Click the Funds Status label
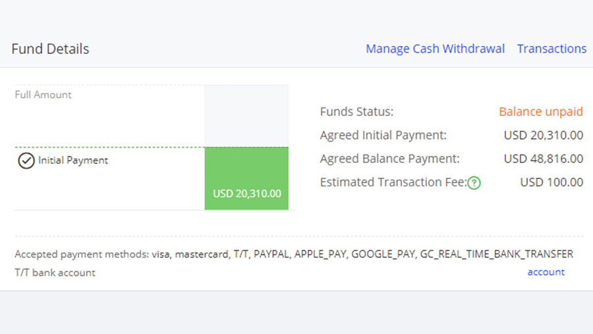 pyautogui.click(x=356, y=112)
